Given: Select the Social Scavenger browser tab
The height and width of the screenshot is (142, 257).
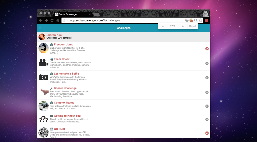Looking at the screenshot, I should click(73, 14).
